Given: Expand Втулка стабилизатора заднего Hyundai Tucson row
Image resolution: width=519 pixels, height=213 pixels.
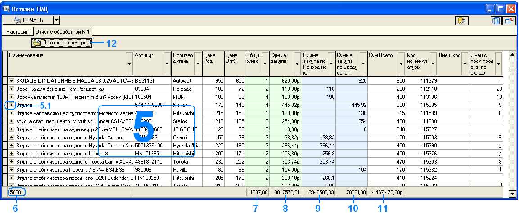Looking at the screenshot, I should pos(12,145).
